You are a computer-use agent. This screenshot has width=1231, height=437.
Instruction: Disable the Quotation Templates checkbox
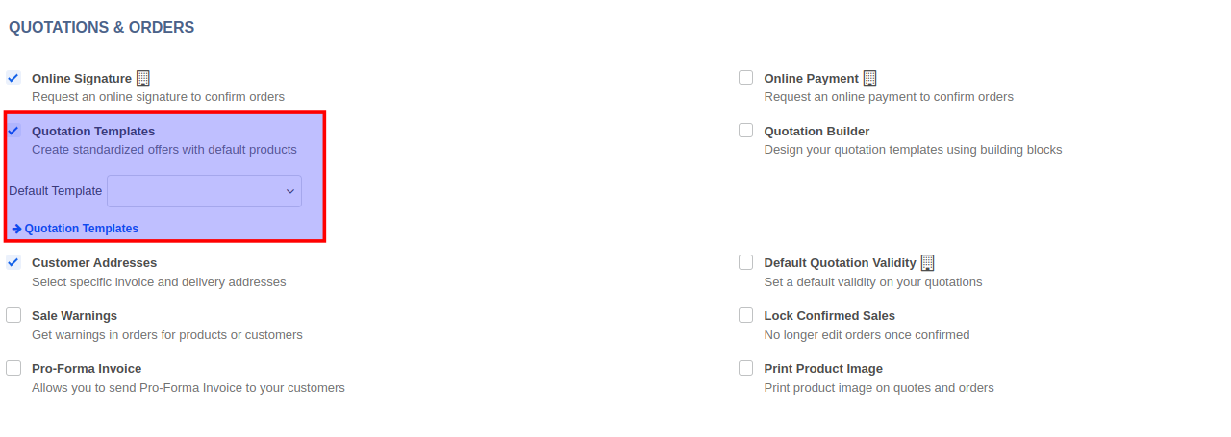click(13, 131)
